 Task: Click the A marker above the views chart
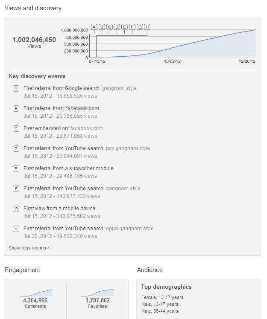[94, 27]
